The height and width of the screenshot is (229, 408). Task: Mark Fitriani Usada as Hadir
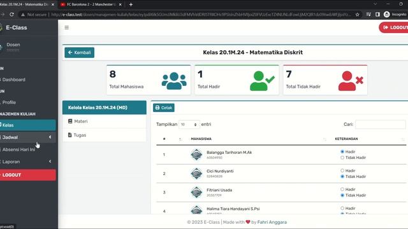(342, 190)
